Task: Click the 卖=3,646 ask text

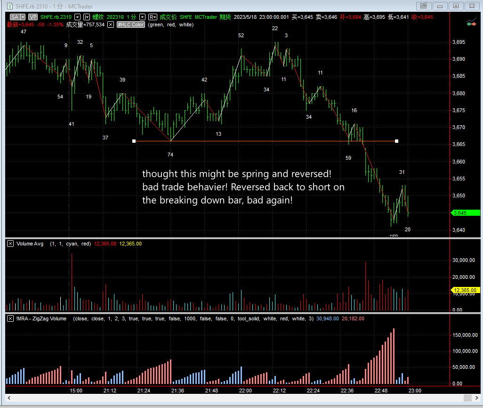Action: [326, 17]
